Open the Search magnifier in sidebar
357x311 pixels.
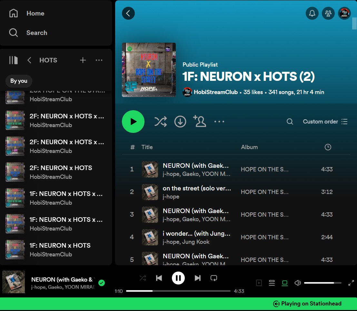click(x=14, y=33)
